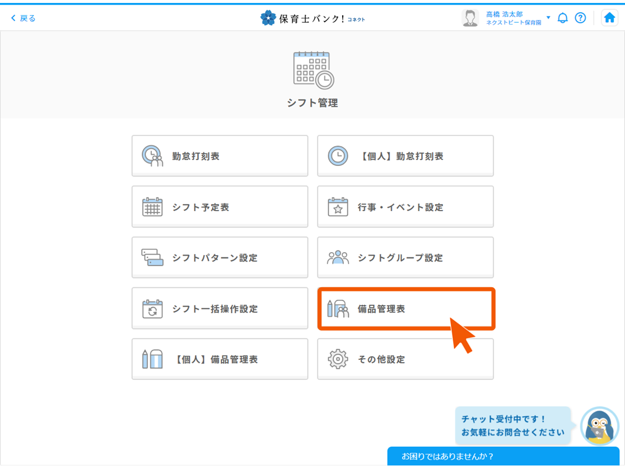Image resolution: width=625 pixels, height=469 pixels.
Task: Expand the user account dropdown arrow
Action: (548, 18)
